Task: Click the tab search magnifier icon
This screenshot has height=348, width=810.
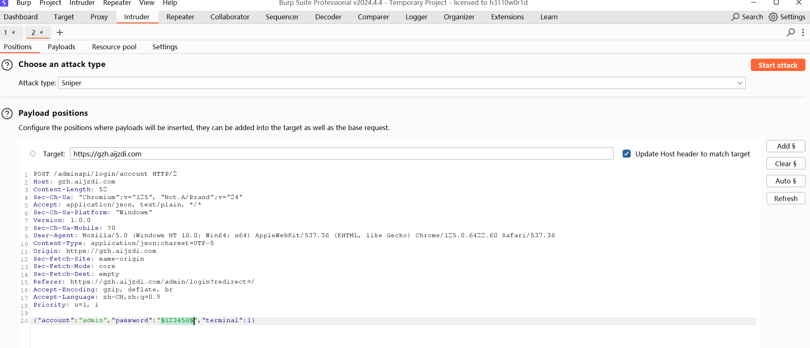Action: (x=791, y=32)
